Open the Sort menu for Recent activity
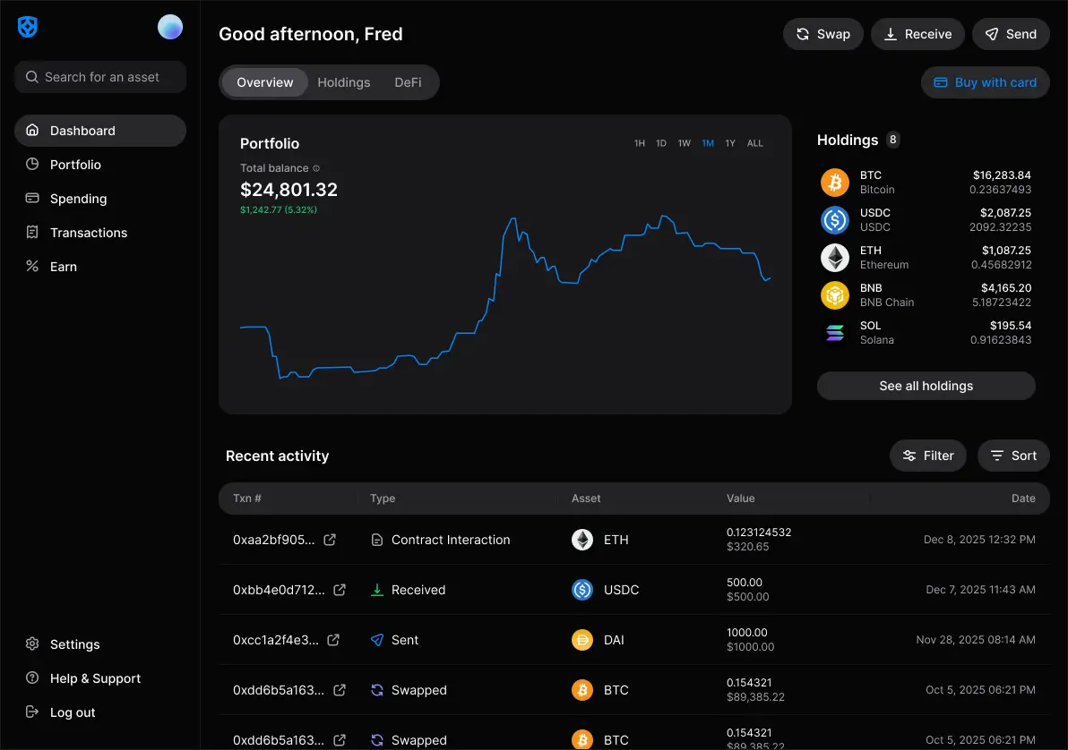The width and height of the screenshot is (1068, 750). pos(1013,456)
